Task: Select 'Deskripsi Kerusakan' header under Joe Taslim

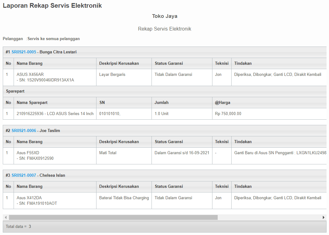Action: tap(119, 142)
